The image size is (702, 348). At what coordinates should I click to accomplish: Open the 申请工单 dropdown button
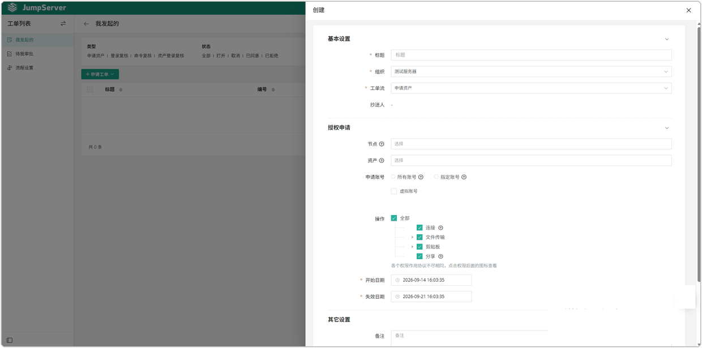100,74
